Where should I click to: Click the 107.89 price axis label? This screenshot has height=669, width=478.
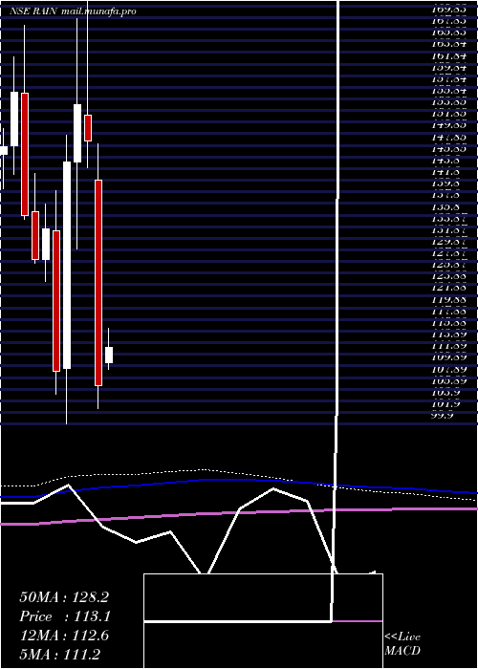point(448,369)
